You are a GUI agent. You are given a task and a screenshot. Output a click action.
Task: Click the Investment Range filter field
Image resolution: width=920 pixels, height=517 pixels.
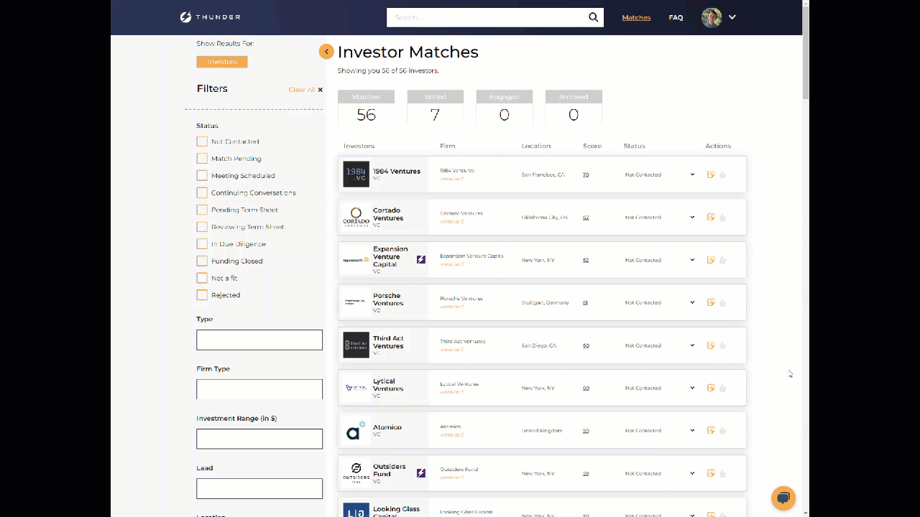[259, 439]
